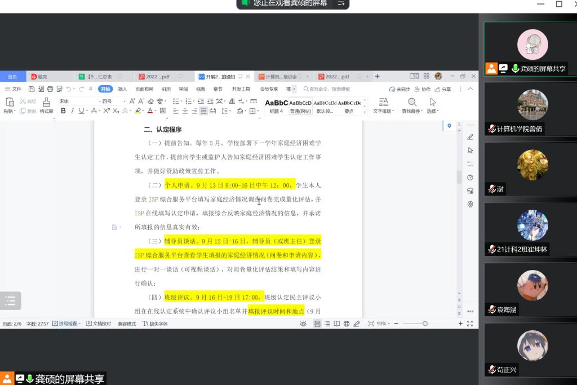Image resolution: width=577 pixels, height=385 pixels.
Task: Switch to web layout view in status bar
Action: [347, 324]
